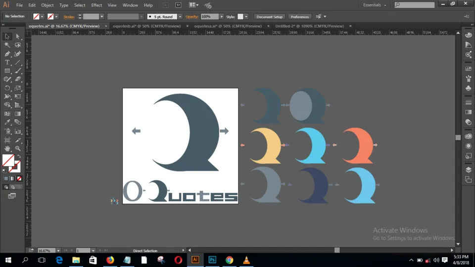
Task: Open the Arrange Documents dropdown
Action: (193, 5)
